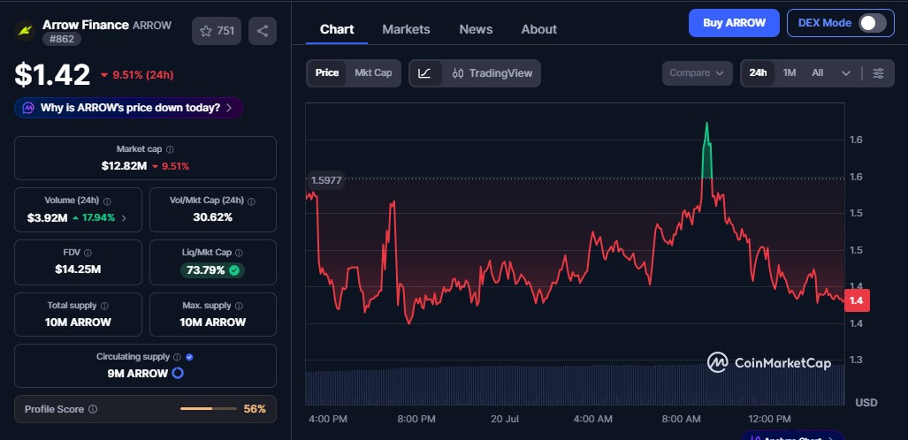Click the 10M ARROW value under Max. supply
The image size is (908, 440).
coord(212,322)
